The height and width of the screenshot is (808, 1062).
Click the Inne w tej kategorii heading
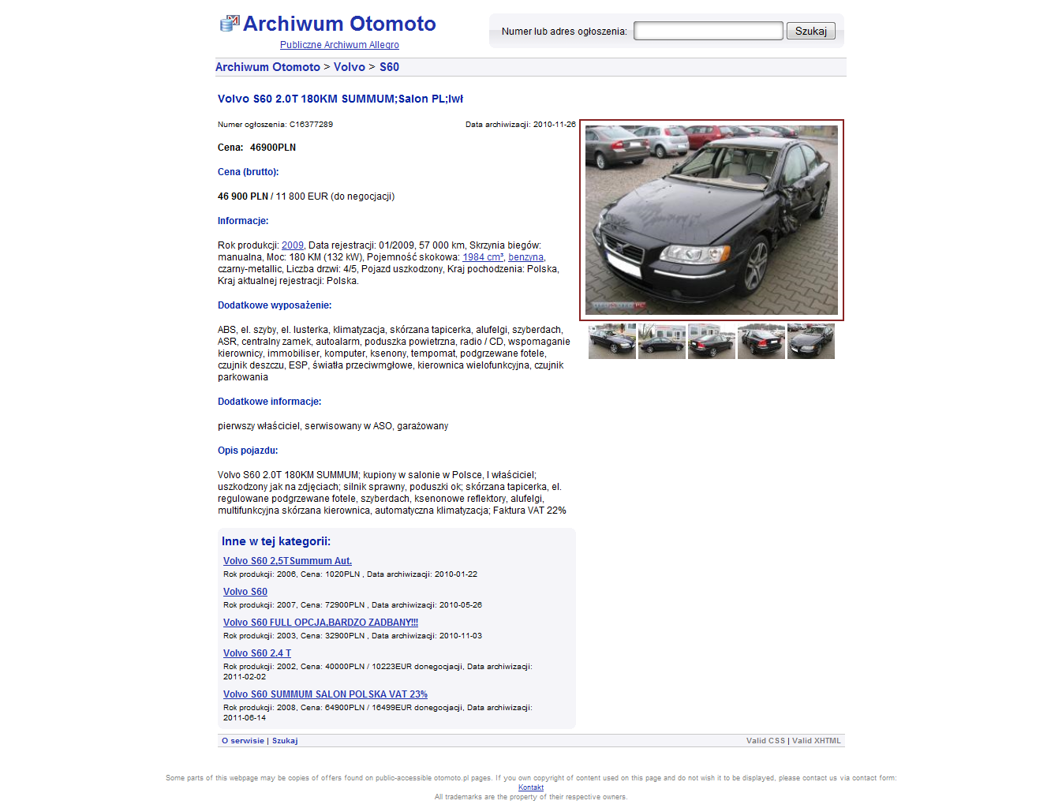pyautogui.click(x=276, y=541)
